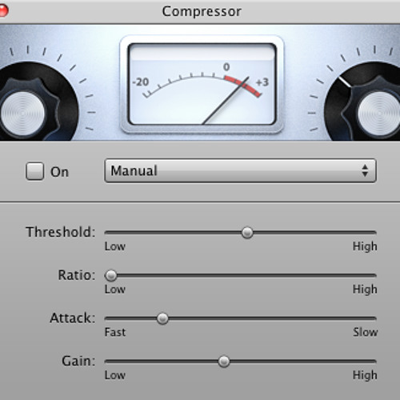
Task: Click the -20 mark on the meter
Action: (x=141, y=82)
